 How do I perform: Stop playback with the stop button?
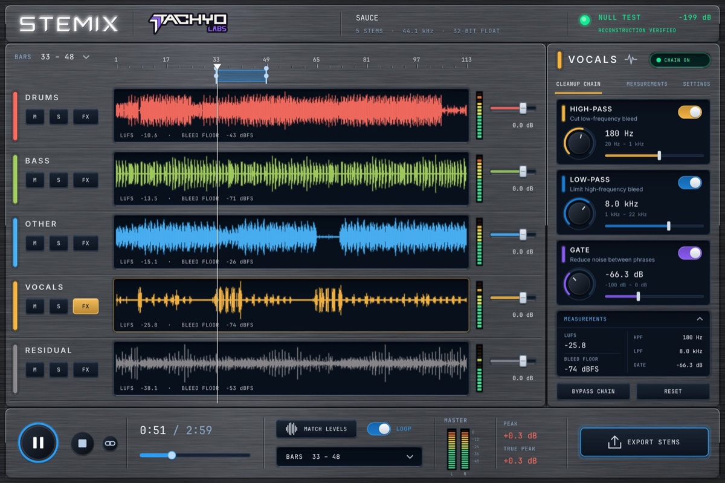point(83,443)
